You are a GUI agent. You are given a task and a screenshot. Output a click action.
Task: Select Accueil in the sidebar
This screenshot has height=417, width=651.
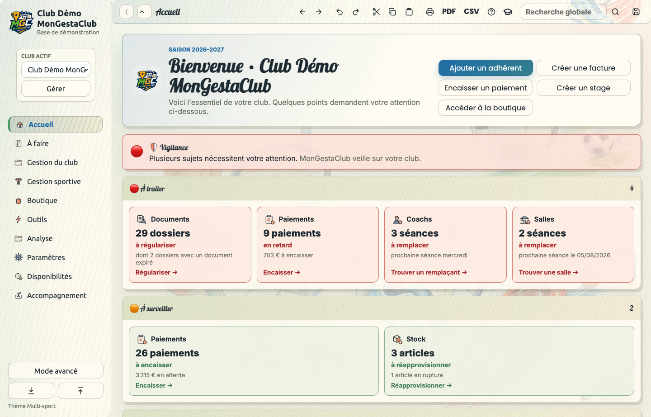[56, 124]
